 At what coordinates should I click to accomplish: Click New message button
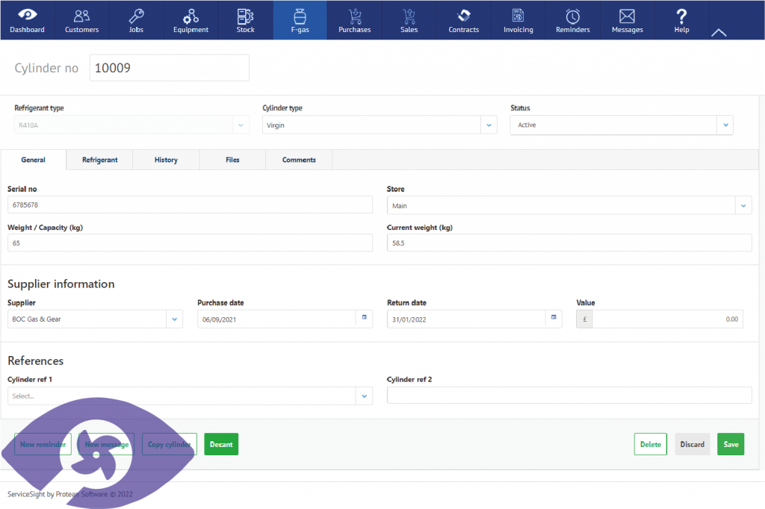pyautogui.click(x=106, y=444)
